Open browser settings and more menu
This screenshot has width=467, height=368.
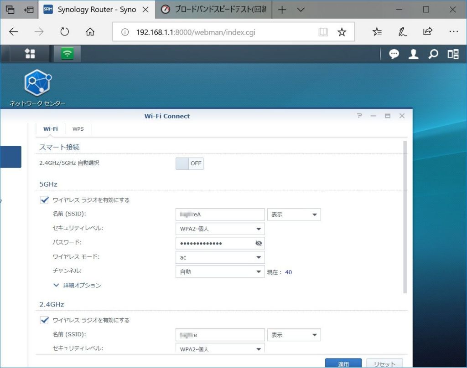453,31
